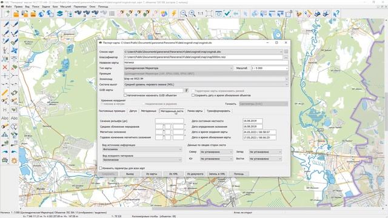388x218 pixels.
Task: Select the scissors cut tool in left panel
Action: pos(5,59)
